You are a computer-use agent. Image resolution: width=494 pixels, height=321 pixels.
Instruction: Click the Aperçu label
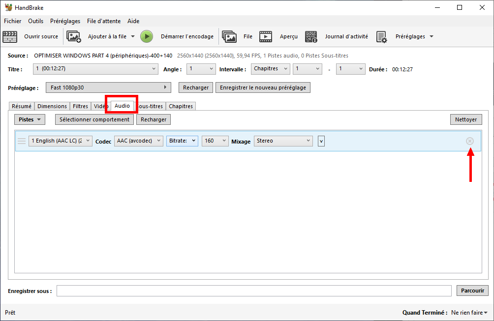pyautogui.click(x=289, y=36)
